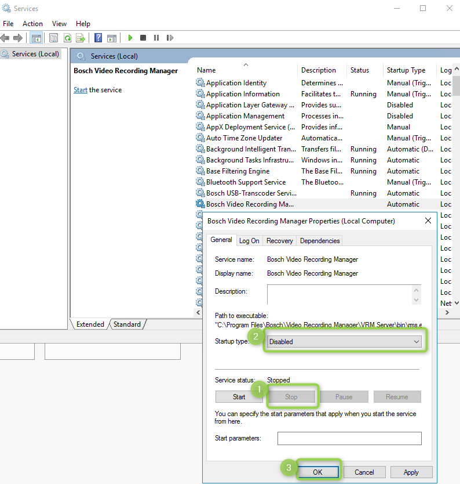Open Help via blue question mark icon
Viewport: 460px width, 484px height.
click(98, 38)
